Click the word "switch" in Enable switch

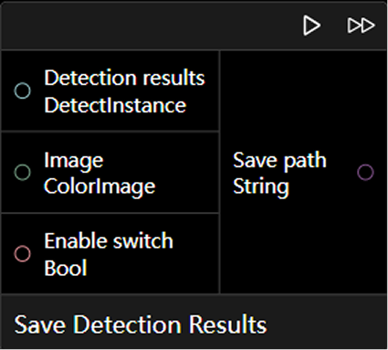tap(143, 241)
